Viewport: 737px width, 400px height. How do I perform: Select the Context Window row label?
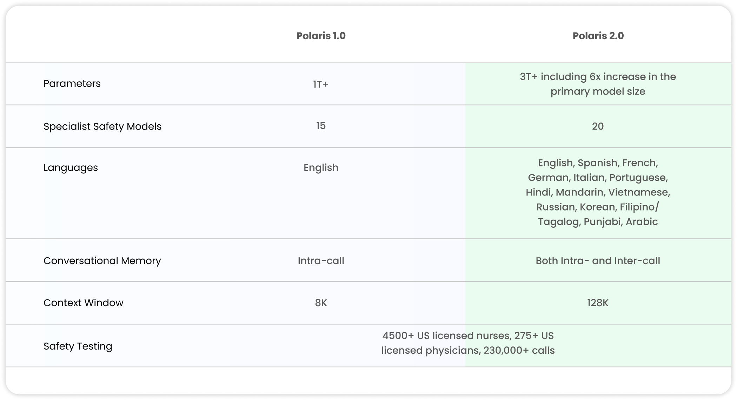pos(84,303)
